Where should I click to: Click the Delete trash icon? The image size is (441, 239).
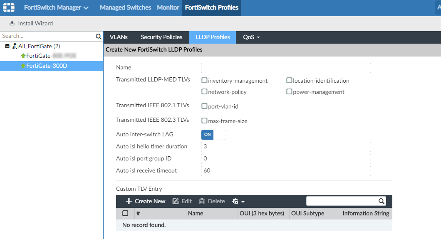point(202,201)
